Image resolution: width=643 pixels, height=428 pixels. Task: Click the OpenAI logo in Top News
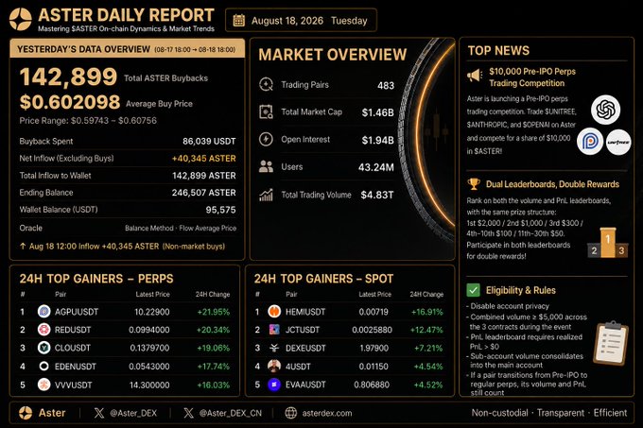click(x=606, y=110)
